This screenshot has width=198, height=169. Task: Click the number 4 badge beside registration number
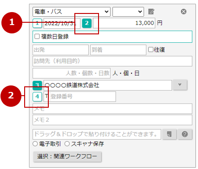(x=37, y=97)
